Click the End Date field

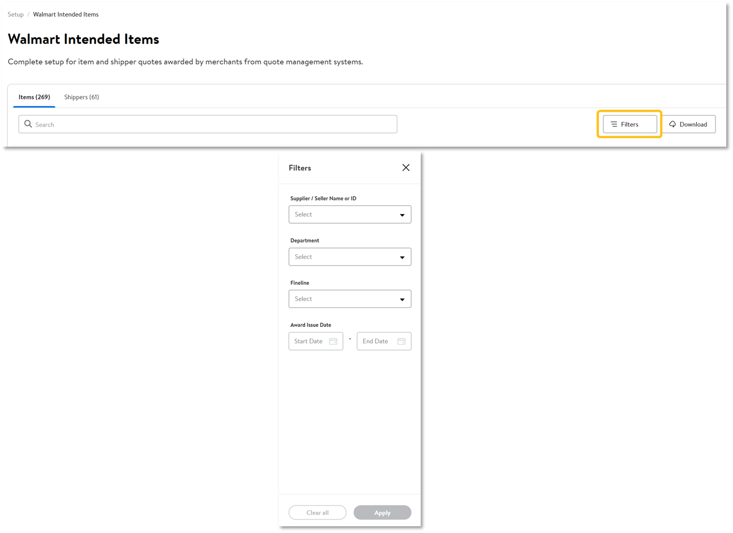[384, 341]
